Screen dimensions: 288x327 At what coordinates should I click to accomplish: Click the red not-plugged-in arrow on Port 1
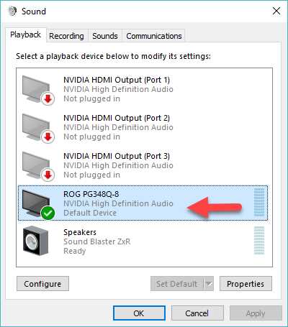[x=48, y=98]
